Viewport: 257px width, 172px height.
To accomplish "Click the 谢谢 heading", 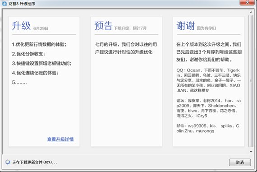I will 186,26.
